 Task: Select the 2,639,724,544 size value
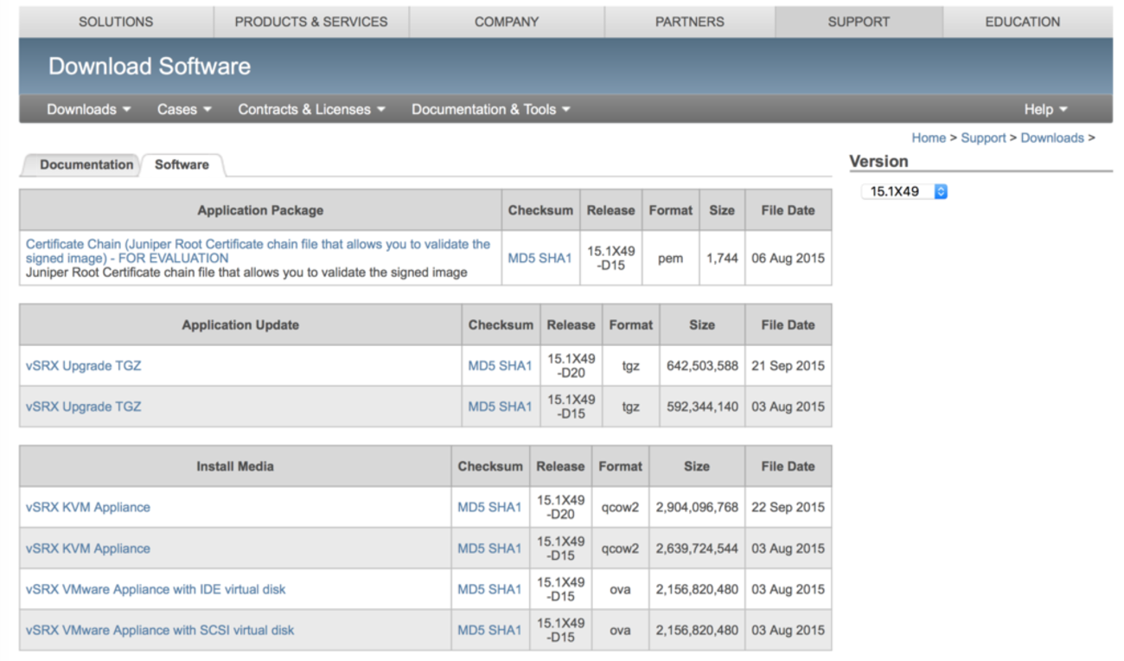point(697,549)
